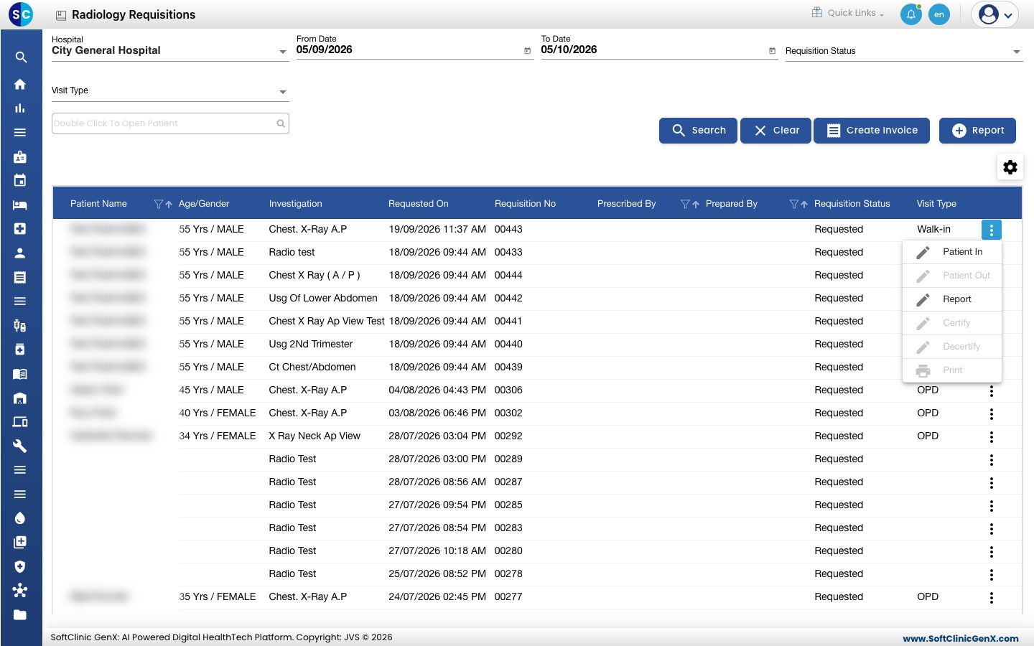Clear the search filters

point(775,131)
